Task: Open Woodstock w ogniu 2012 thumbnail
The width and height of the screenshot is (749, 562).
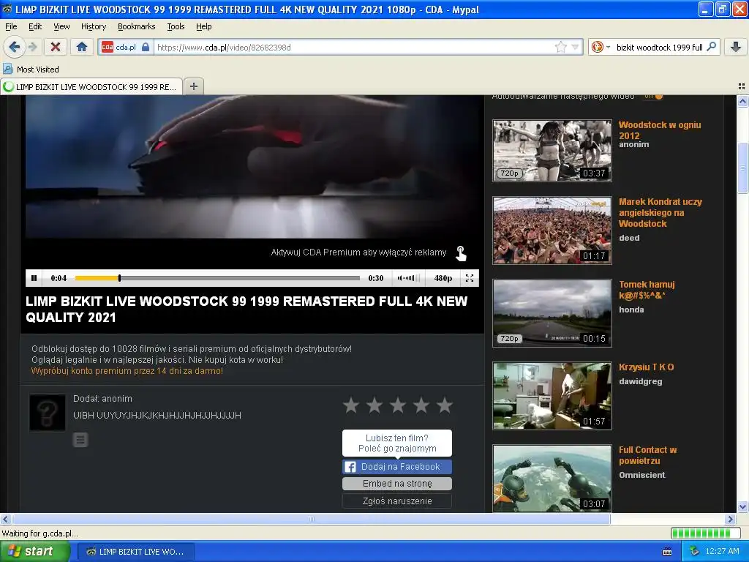Action: coord(552,151)
